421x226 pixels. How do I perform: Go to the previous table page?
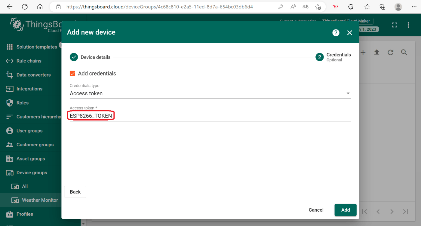coord(378,212)
